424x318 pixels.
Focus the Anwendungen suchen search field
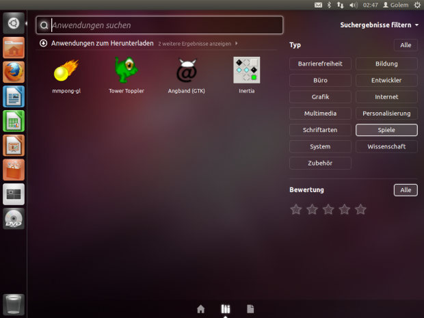click(x=159, y=25)
